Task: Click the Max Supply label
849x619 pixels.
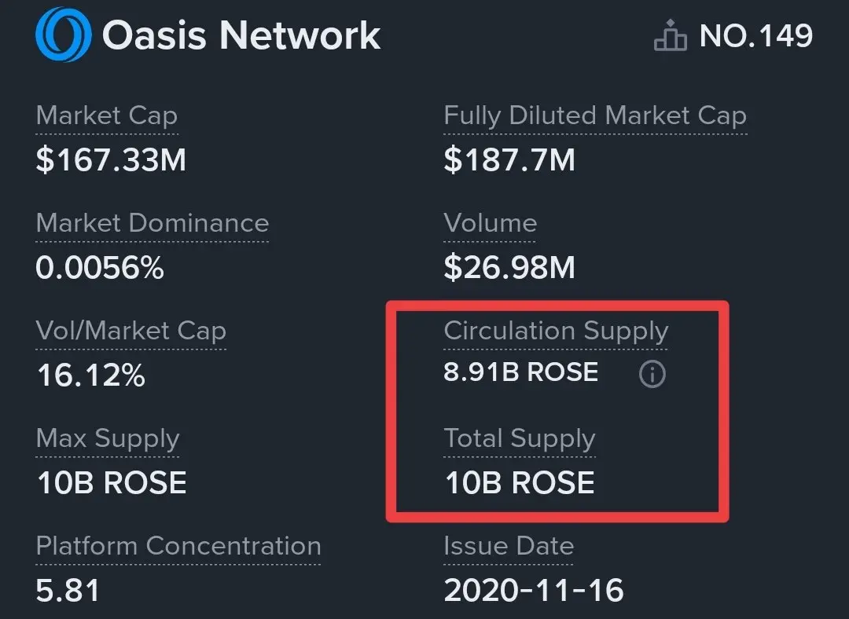Action: coord(108,438)
